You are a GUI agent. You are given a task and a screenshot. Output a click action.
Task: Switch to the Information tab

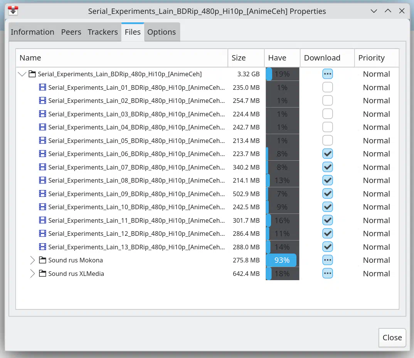click(32, 32)
